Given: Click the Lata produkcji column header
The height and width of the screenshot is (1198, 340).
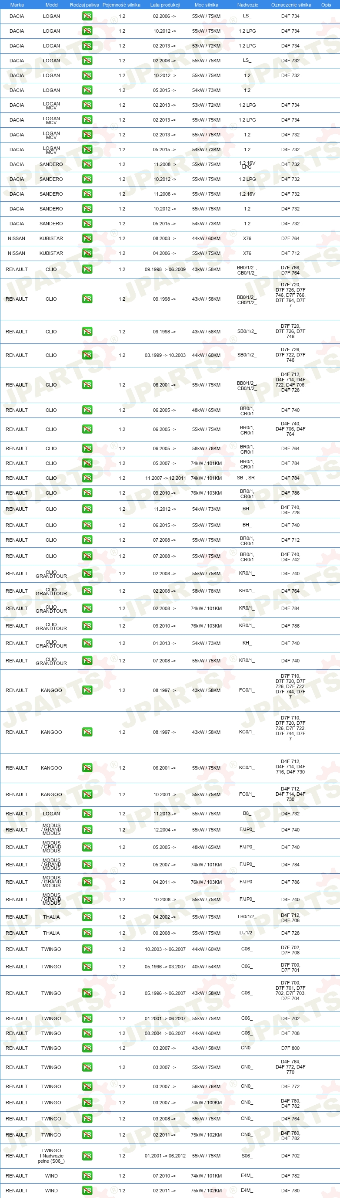Looking at the screenshot, I should 165,5.
